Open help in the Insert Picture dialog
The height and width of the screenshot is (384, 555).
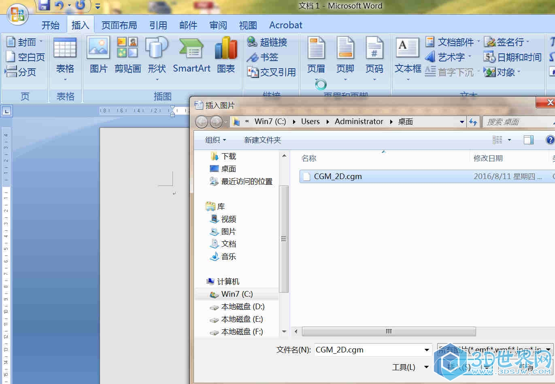point(550,140)
